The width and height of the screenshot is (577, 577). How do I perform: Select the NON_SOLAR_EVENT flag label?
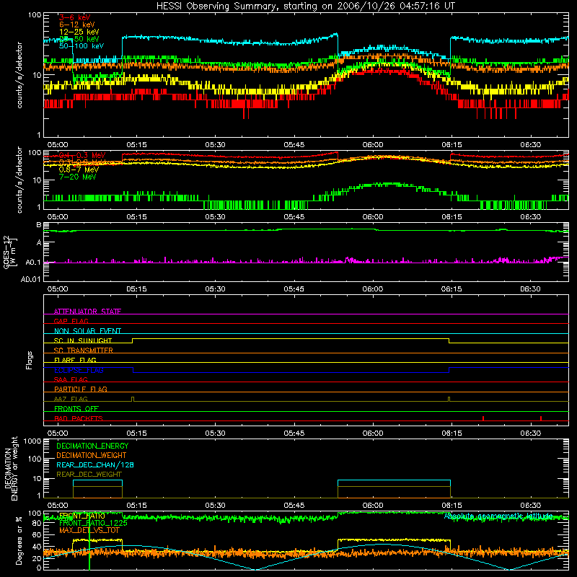coord(87,331)
